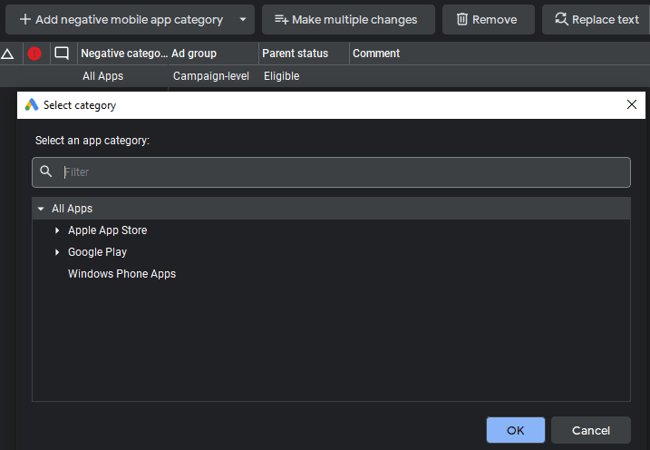The image size is (650, 450).
Task: Confirm selection with OK button
Action: 515,430
